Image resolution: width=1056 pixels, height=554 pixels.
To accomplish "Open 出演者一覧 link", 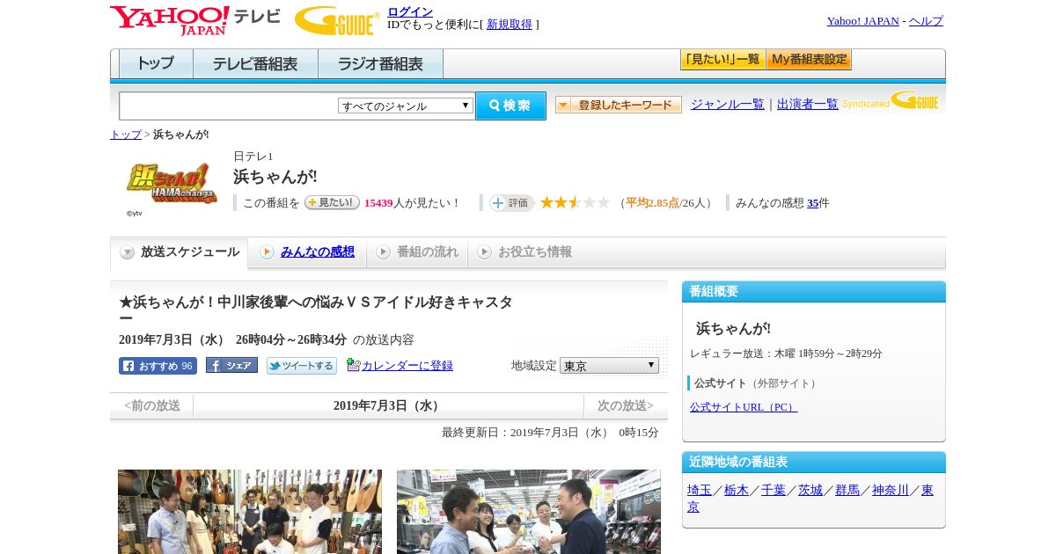I will coord(808,104).
